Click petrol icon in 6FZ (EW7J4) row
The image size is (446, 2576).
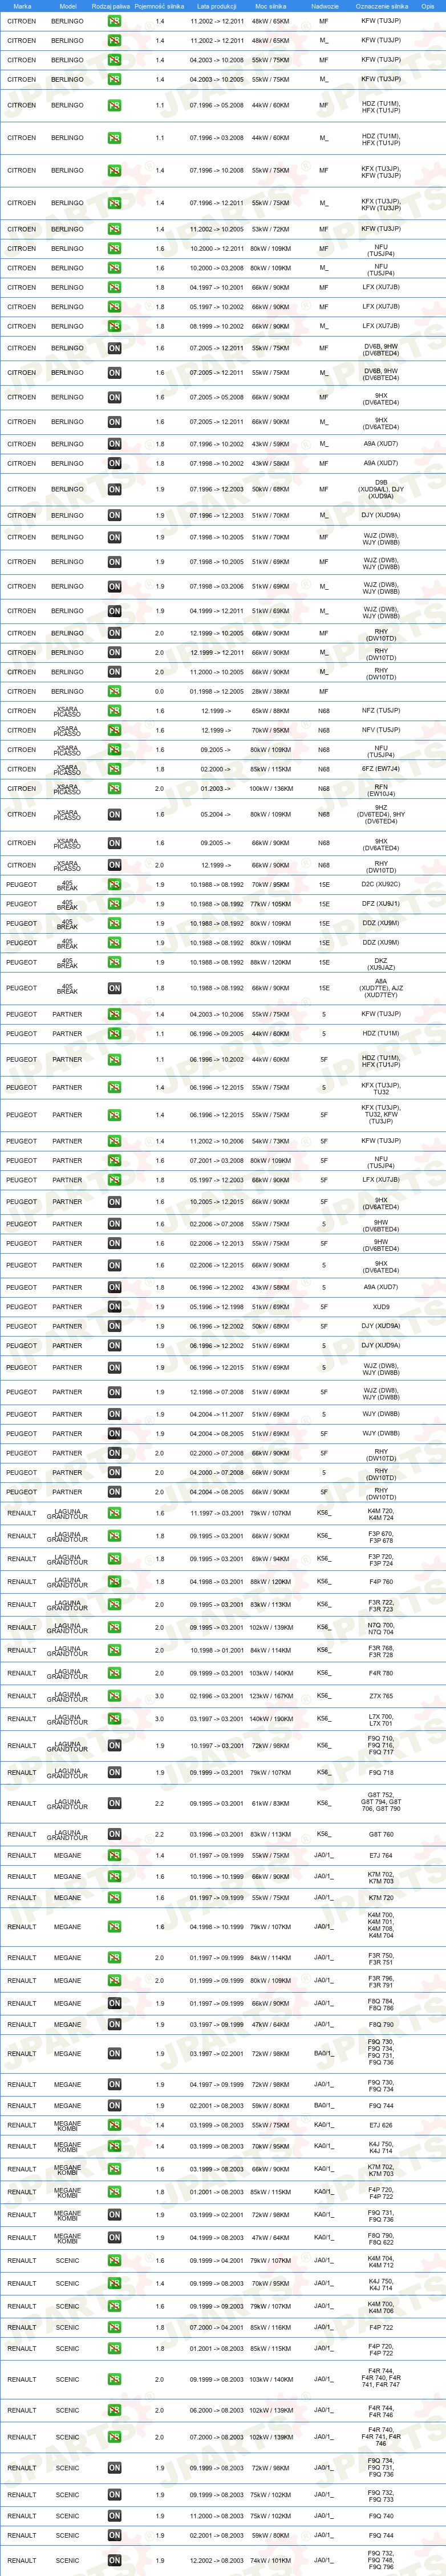[x=115, y=769]
